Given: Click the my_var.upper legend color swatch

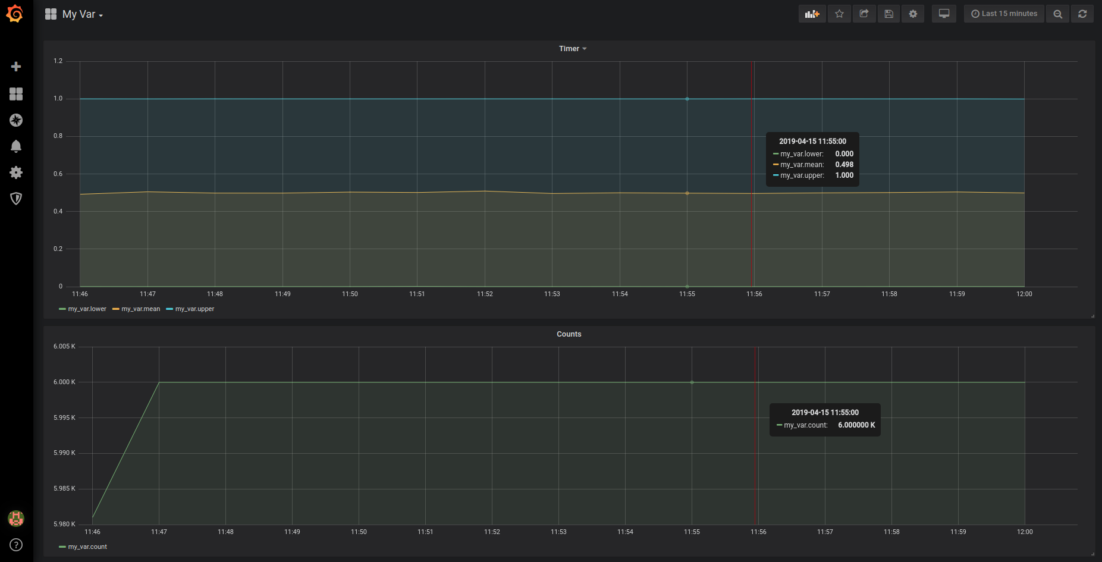Looking at the screenshot, I should (x=169, y=309).
